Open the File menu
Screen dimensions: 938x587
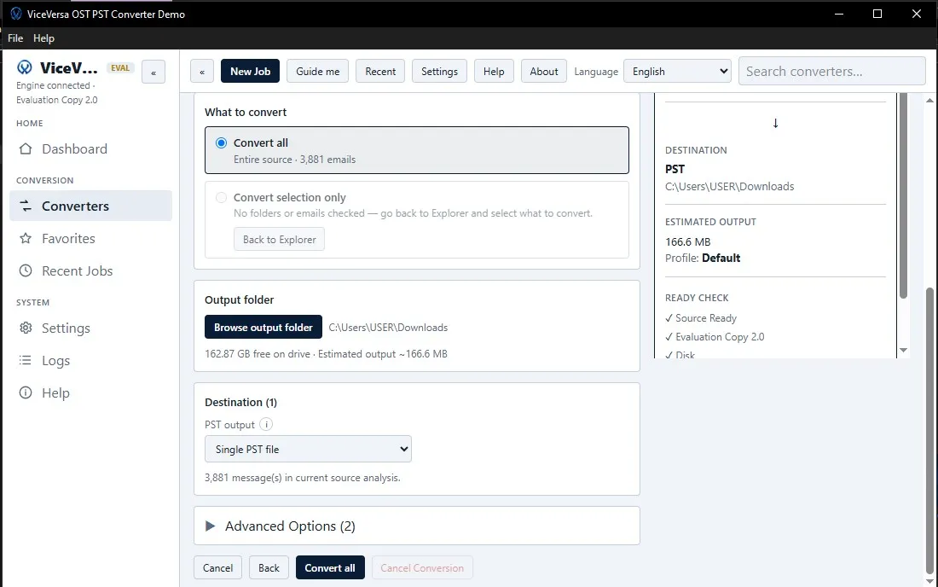click(15, 38)
